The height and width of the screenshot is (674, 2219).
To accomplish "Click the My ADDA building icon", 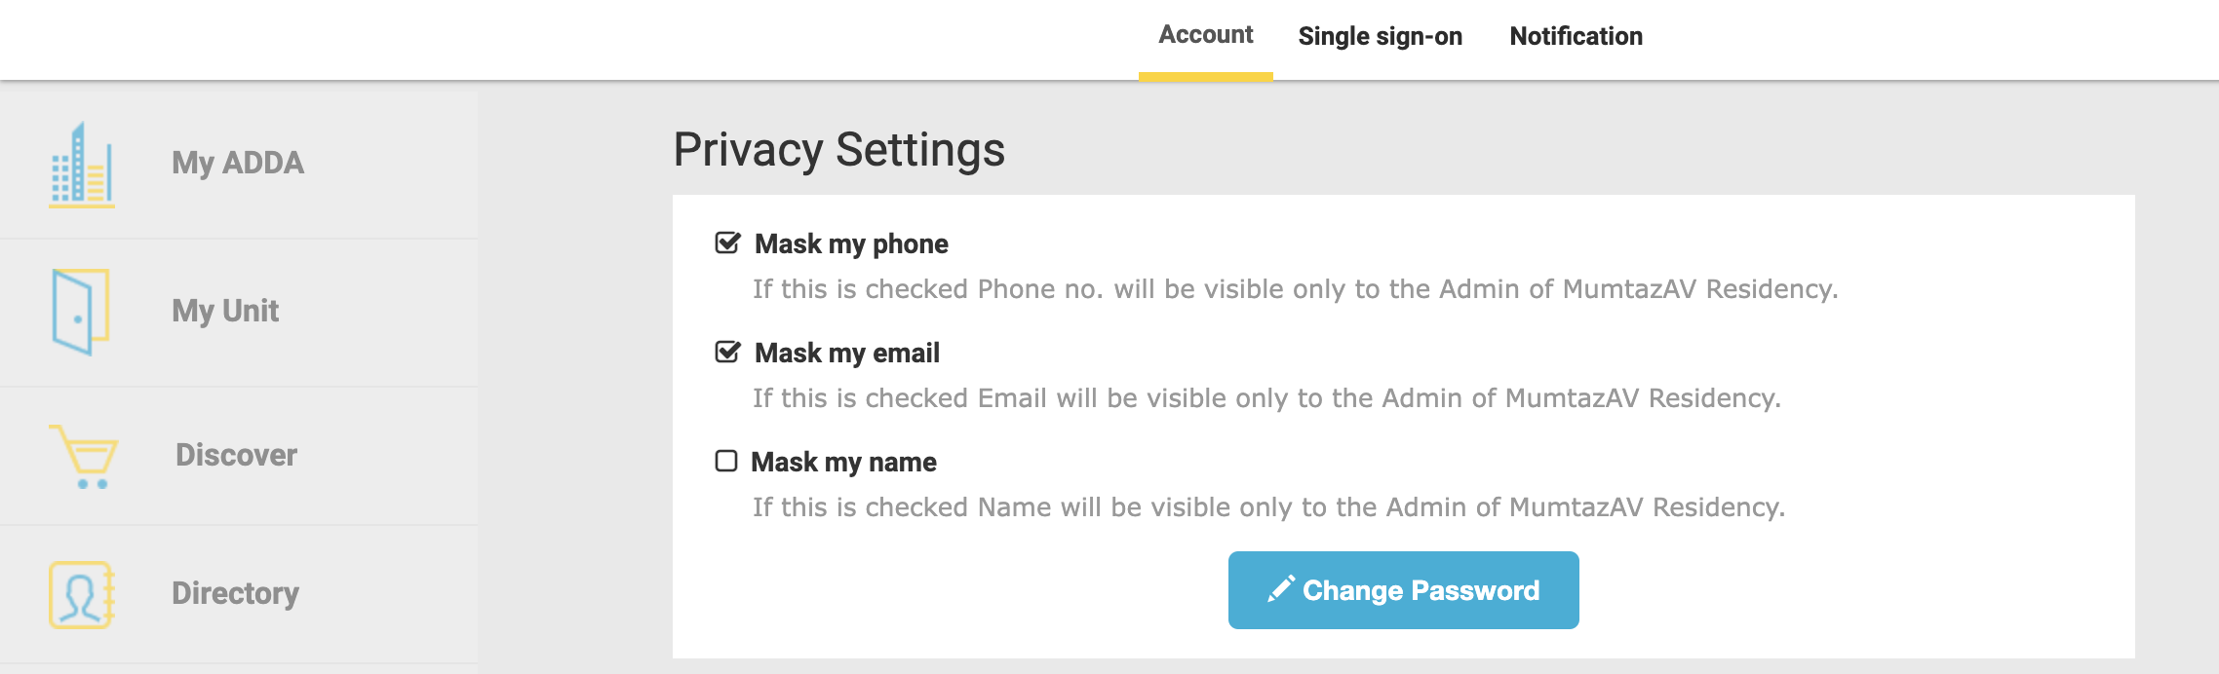I will pos(82,165).
